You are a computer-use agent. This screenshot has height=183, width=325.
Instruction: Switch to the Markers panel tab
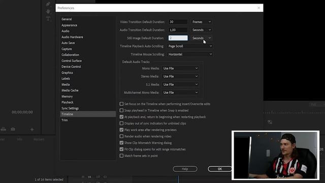pos(39,139)
